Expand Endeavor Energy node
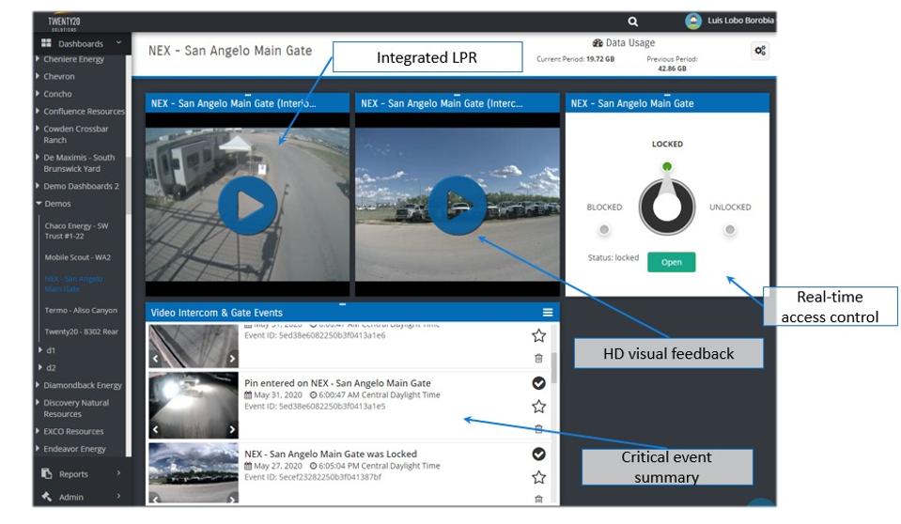The image size is (901, 524). pos(38,448)
